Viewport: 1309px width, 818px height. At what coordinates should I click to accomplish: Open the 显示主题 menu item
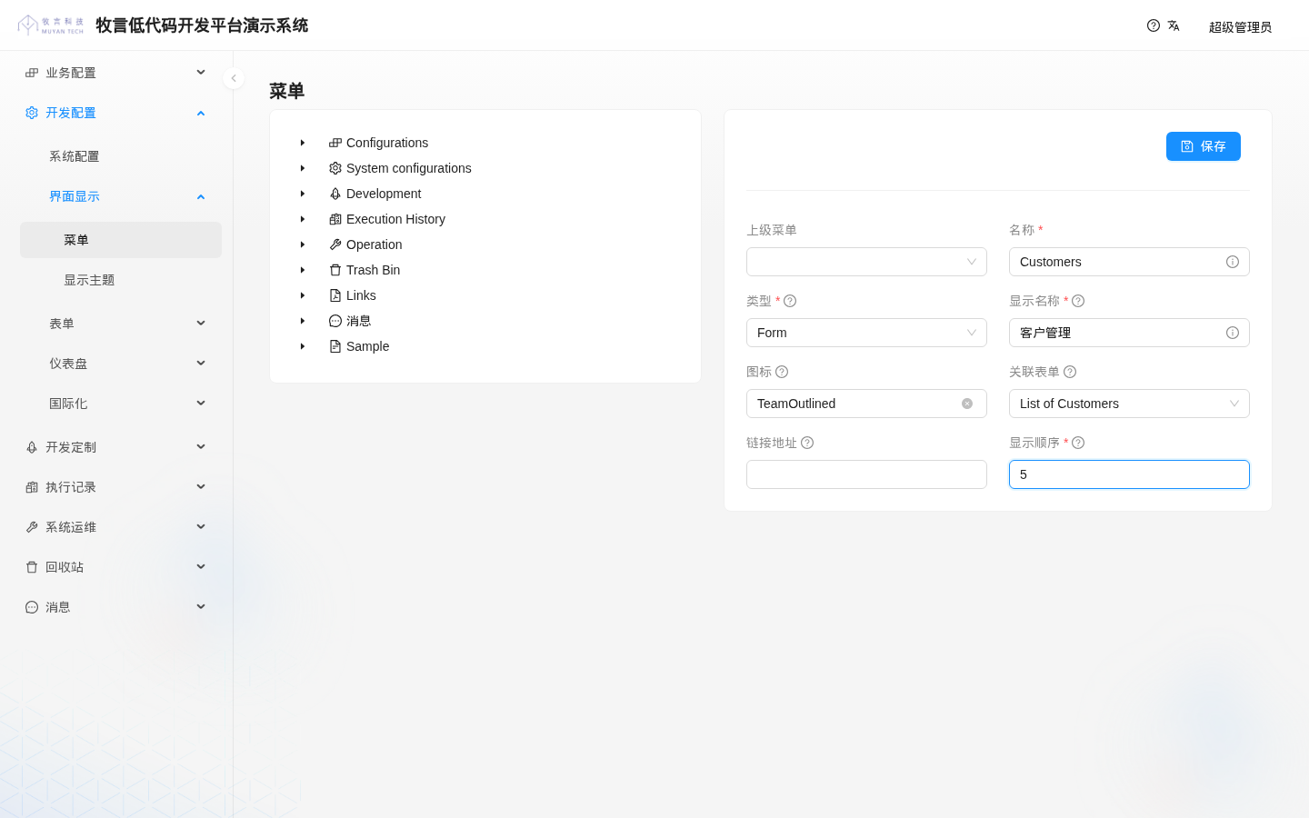pos(89,280)
